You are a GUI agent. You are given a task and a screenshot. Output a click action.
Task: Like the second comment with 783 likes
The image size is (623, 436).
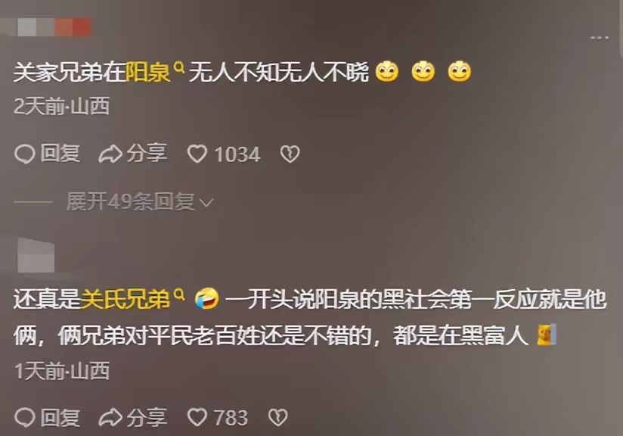point(197,418)
